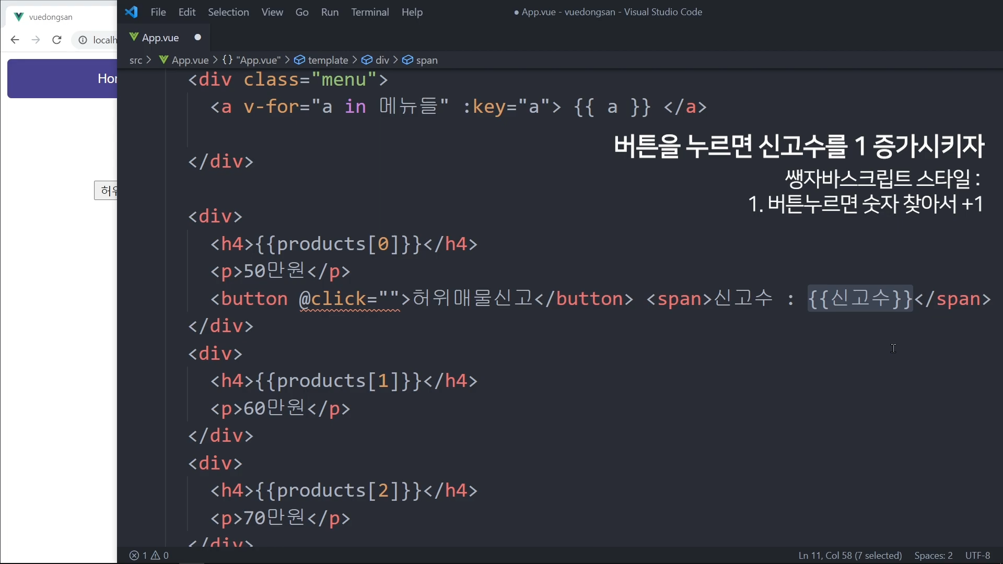Click the browser forward arrow
Image resolution: width=1003 pixels, height=564 pixels.
(x=36, y=40)
